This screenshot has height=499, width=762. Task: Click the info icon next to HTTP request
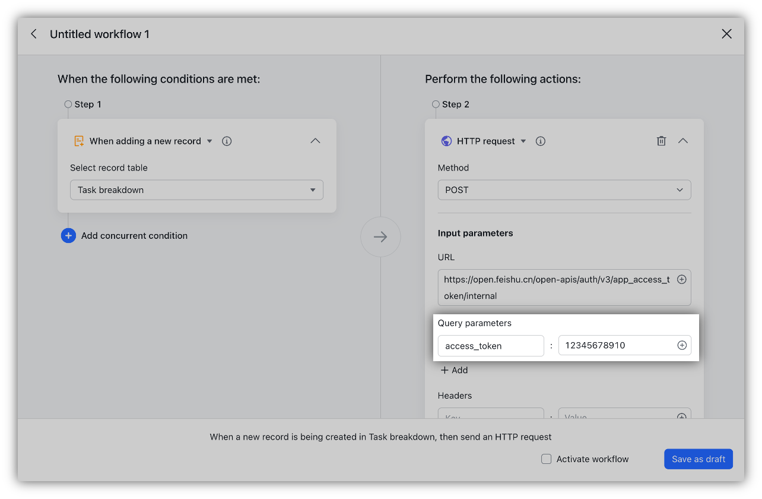click(x=540, y=141)
